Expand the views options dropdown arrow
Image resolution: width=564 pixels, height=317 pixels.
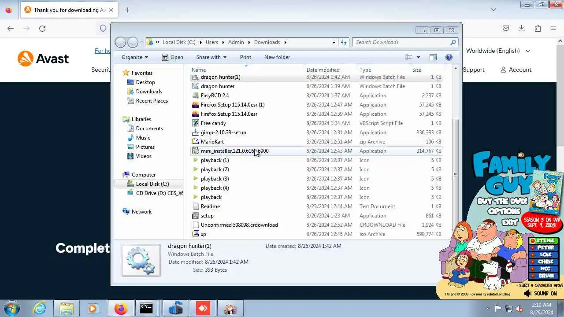(x=418, y=57)
